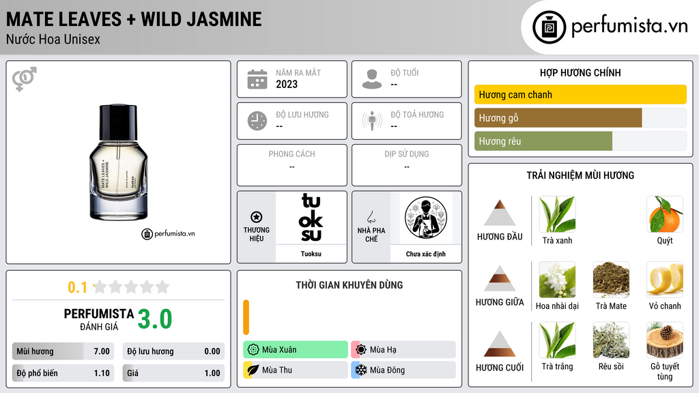This screenshot has height=393, width=699.
Task: Click the Nước Hoa Unisex subtitle
Action: 53,39
